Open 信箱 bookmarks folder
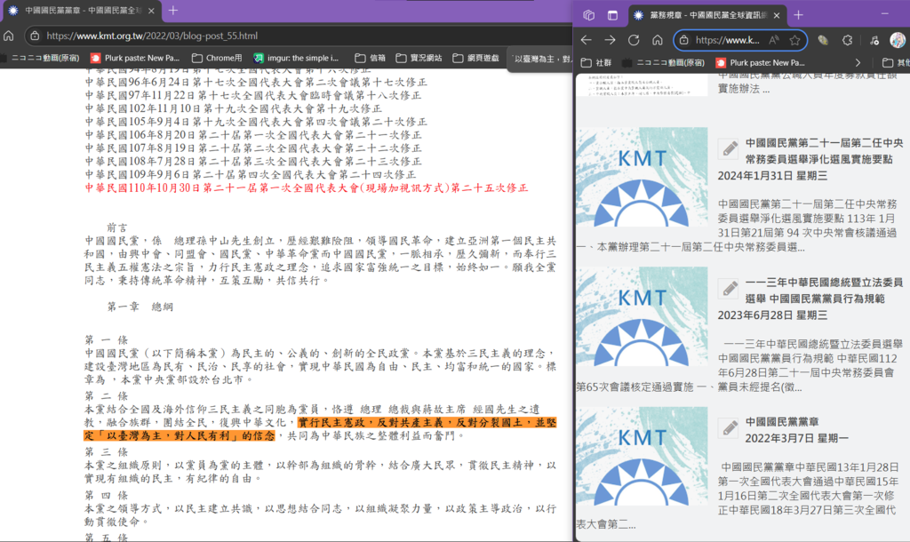910x542 pixels. (x=371, y=58)
